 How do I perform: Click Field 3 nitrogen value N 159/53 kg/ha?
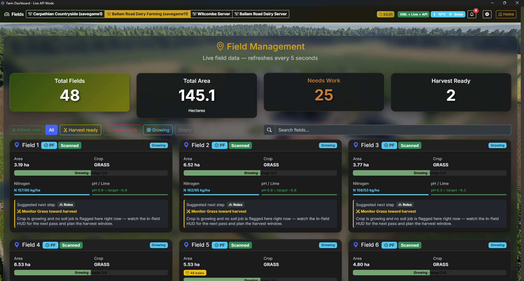click(366, 190)
